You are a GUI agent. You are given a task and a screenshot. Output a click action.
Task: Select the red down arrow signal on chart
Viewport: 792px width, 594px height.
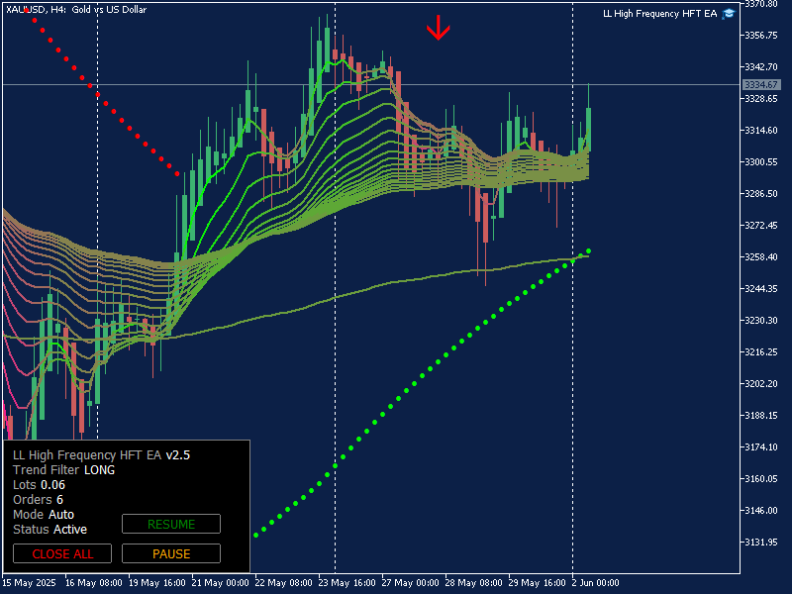coord(438,28)
